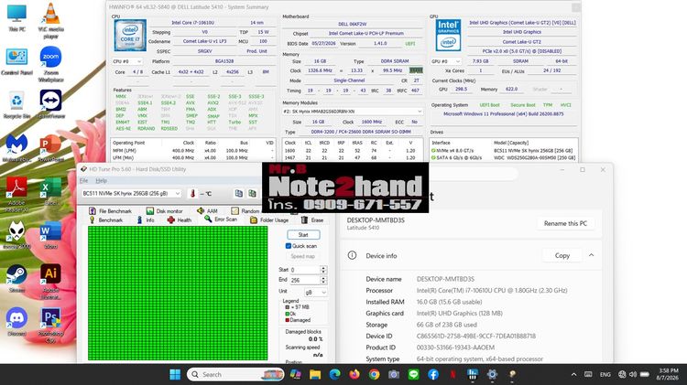Image resolution: width=687 pixels, height=385 pixels.
Task: Open the foobar2000 alien-head desktop shortcut
Action: (x=16, y=235)
